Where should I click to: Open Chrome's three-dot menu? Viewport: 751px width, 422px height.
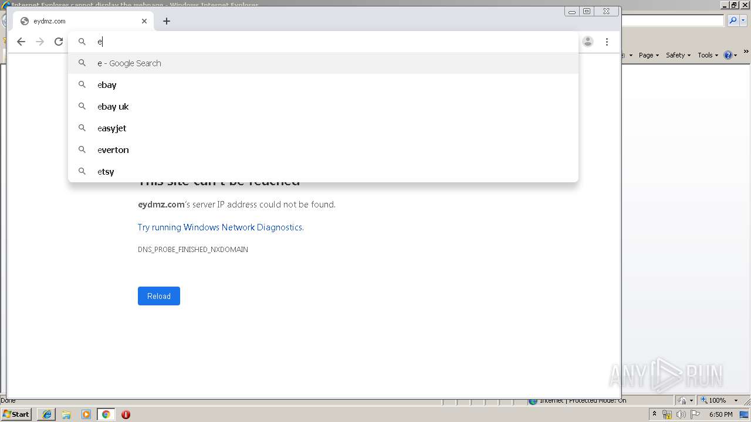(x=607, y=42)
